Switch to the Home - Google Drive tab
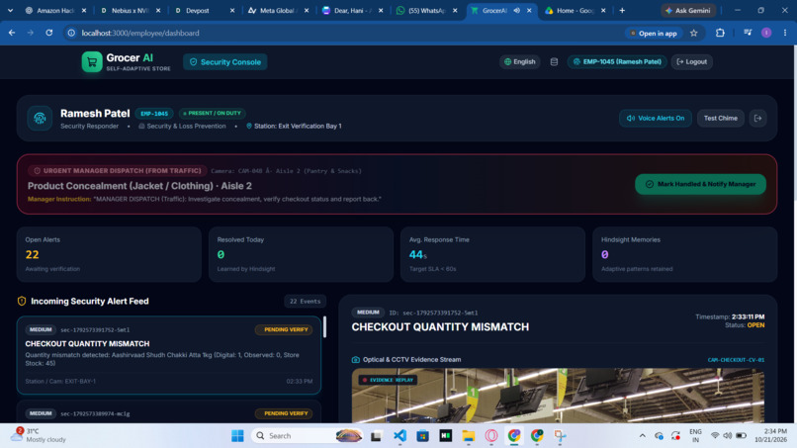 point(575,10)
